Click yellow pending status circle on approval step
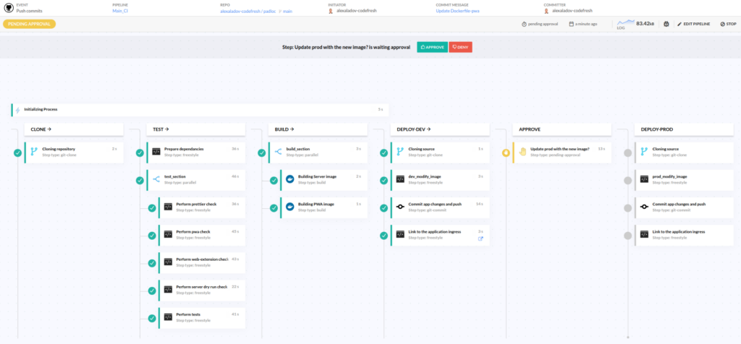741x344 pixels. 506,152
